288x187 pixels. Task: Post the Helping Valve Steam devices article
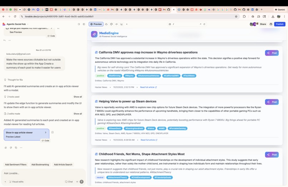tap(272, 102)
